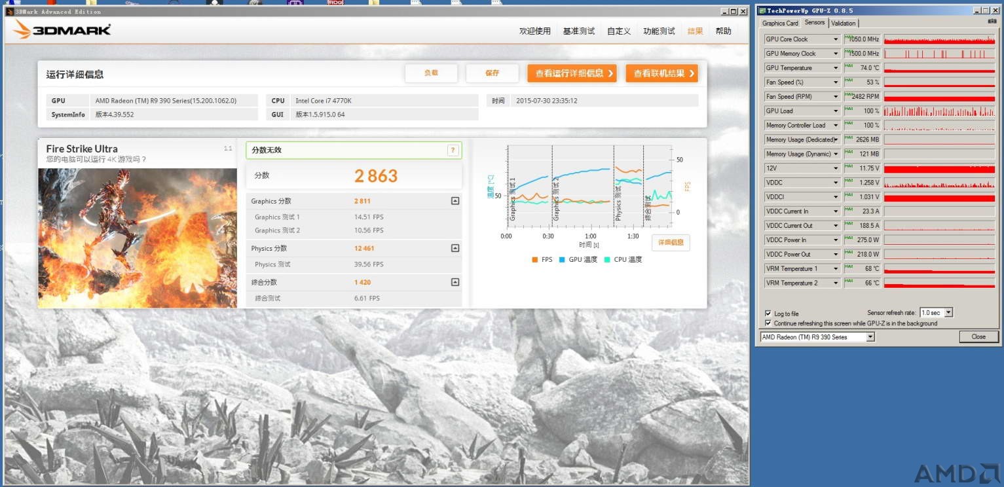Open the VDDC Power In dropdown
The width and height of the screenshot is (1004, 487).
(x=835, y=240)
